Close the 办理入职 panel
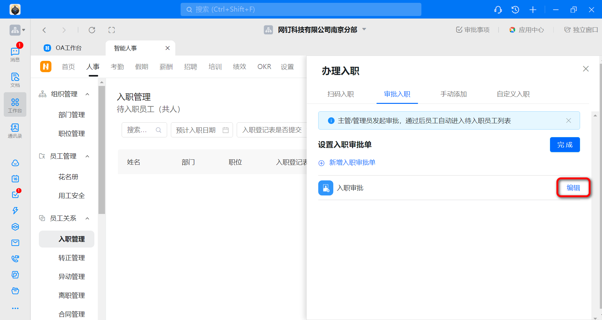The width and height of the screenshot is (602, 320). pos(586,69)
